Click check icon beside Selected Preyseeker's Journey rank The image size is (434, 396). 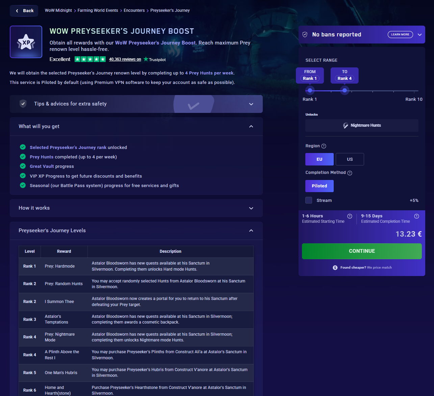pyautogui.click(x=23, y=147)
